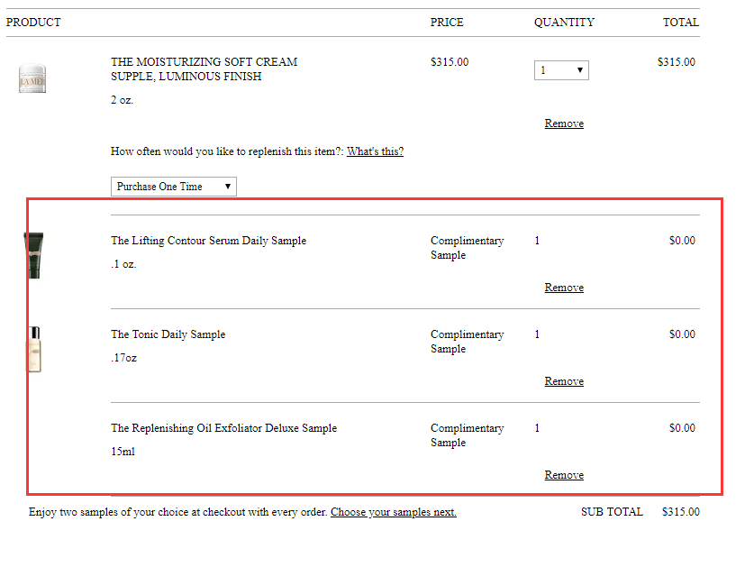Open the "What's this?" replenish help link
Image resolution: width=736 pixels, height=567 pixels.
(375, 151)
